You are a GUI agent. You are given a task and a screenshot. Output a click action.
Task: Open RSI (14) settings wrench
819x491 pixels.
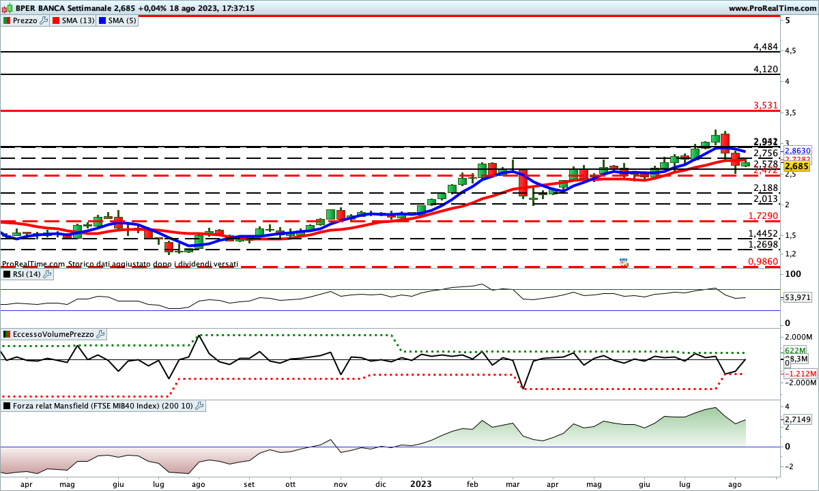point(48,274)
